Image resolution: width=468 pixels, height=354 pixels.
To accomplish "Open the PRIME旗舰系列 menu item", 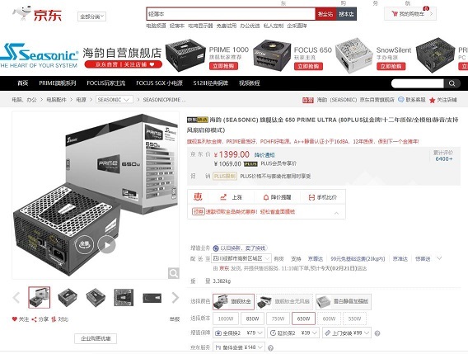I will coord(58,83).
